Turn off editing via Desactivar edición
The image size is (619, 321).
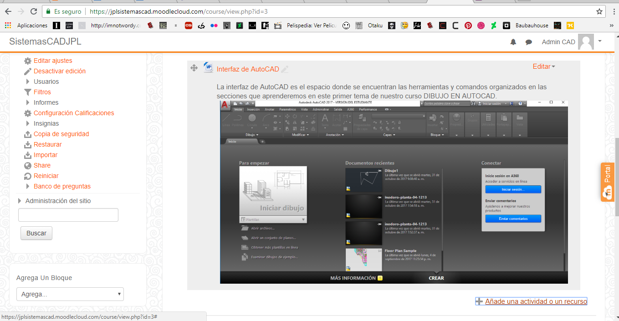[60, 71]
